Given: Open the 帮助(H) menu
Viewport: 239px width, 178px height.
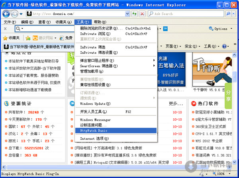Looking at the screenshot, I should pyautogui.click(x=100, y=22).
